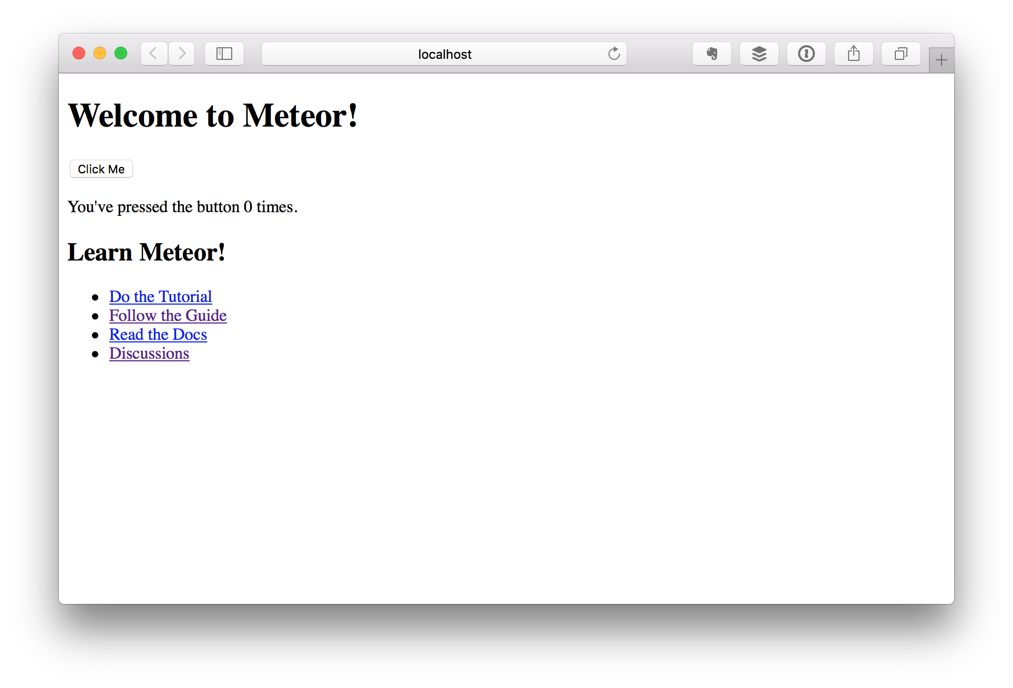Open the Read the Docs link

[x=158, y=333]
